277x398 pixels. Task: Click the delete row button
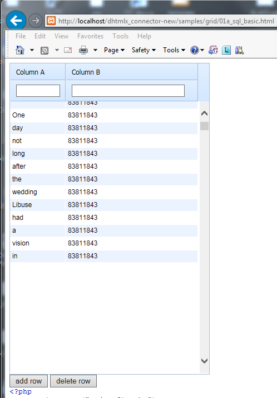pyautogui.click(x=73, y=381)
